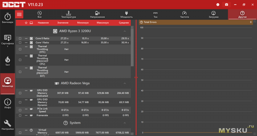The height and width of the screenshot is (136, 257).
Task: Open options dots for Framerate row
Action: coord(26,115)
